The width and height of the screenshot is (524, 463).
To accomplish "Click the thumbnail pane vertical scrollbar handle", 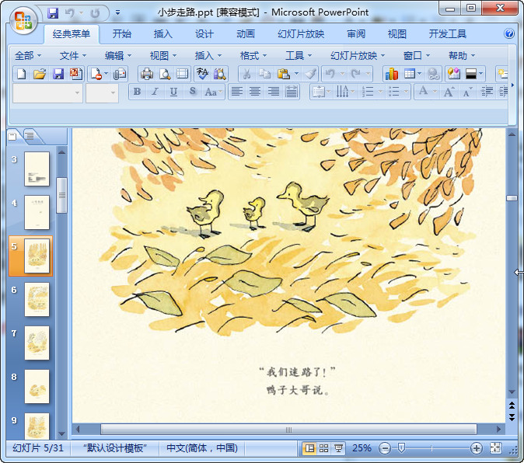I will [62, 195].
